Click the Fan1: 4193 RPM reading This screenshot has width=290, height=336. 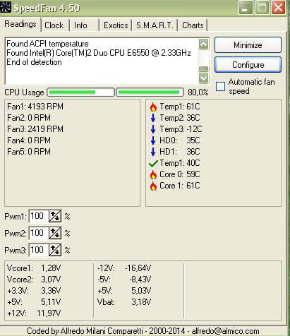point(35,107)
